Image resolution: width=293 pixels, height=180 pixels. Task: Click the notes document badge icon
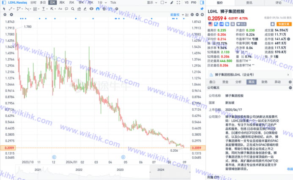click(x=232, y=24)
